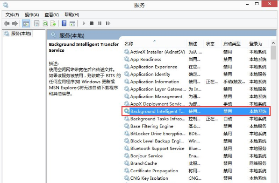Start service with the play icon
Image resolution: width=279 pixels, height=183 pixels.
[84, 23]
